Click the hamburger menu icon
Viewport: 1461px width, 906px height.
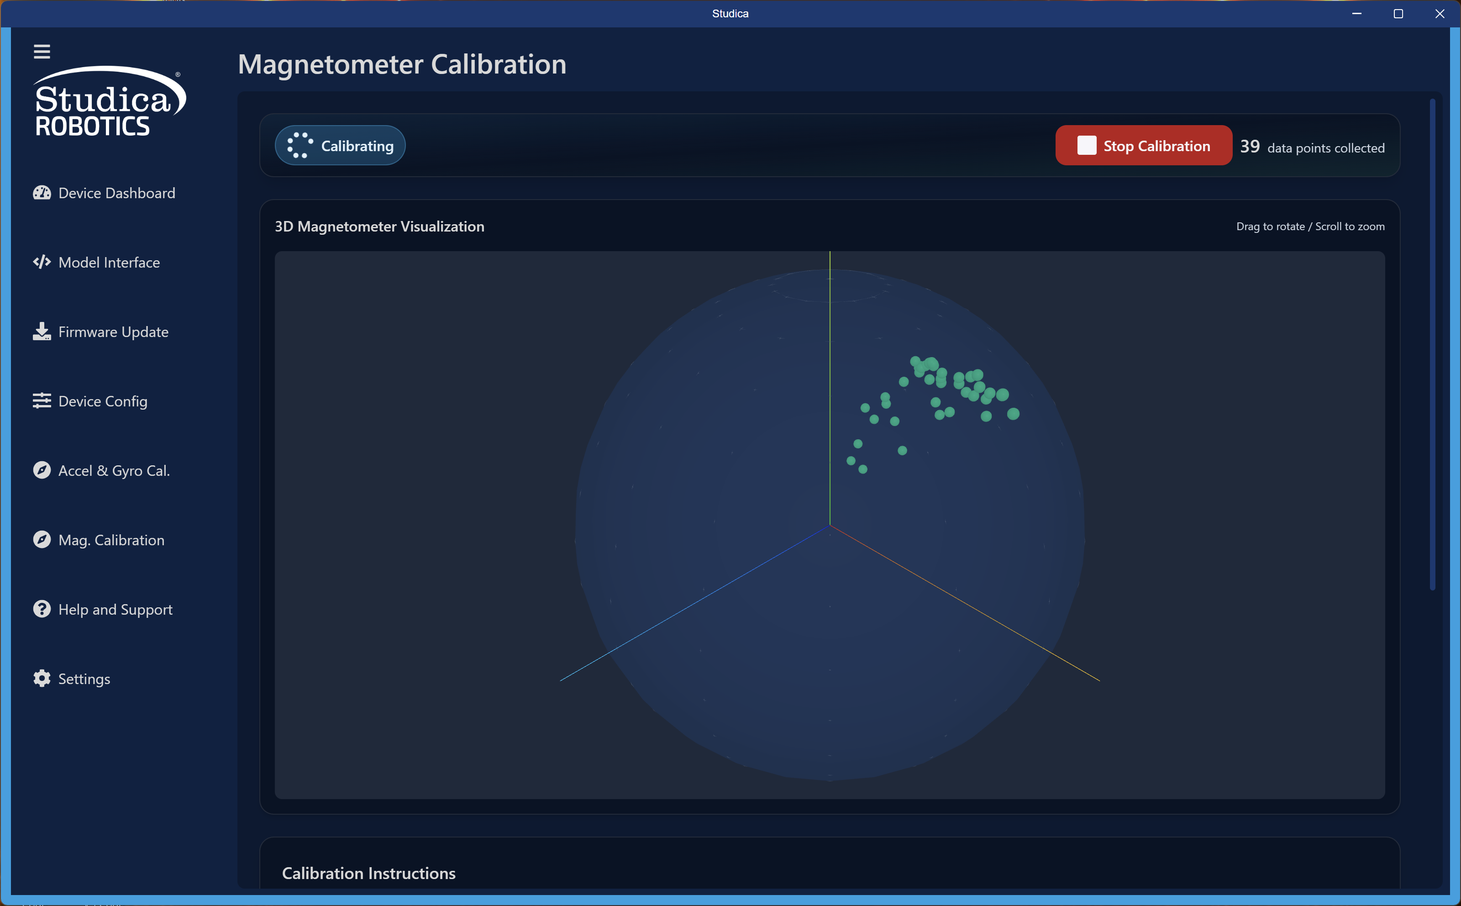tap(42, 52)
